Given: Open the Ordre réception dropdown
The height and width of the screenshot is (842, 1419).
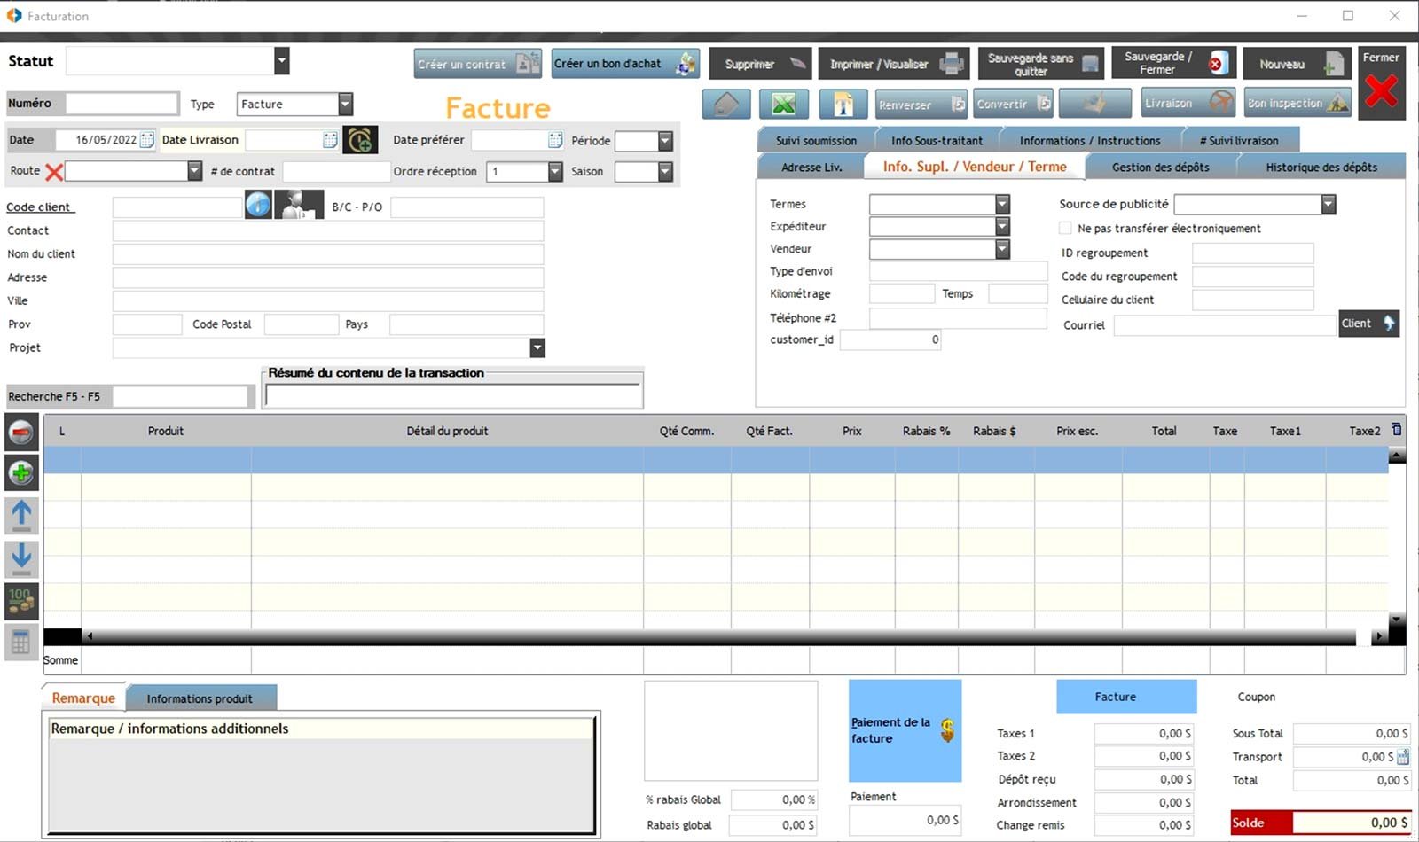Looking at the screenshot, I should coord(555,171).
